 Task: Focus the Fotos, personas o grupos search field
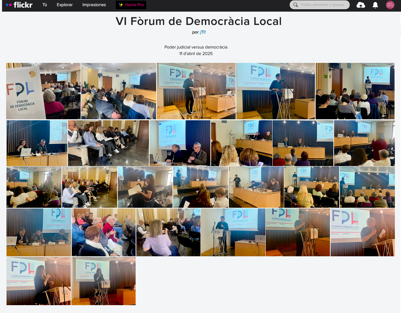click(x=323, y=5)
